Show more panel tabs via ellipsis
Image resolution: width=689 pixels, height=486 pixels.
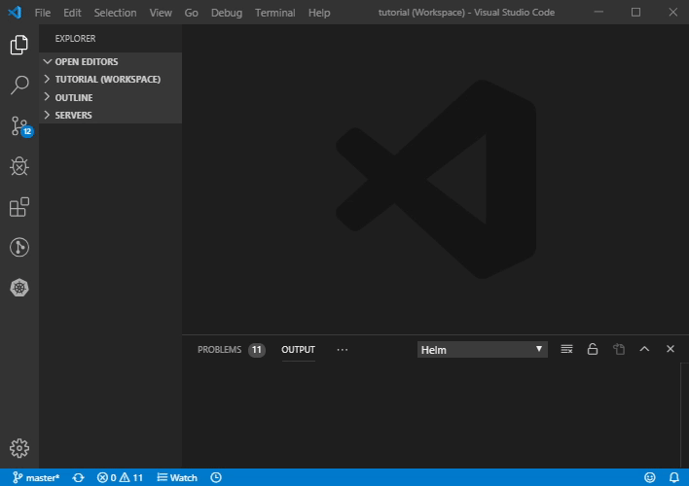[x=343, y=350]
